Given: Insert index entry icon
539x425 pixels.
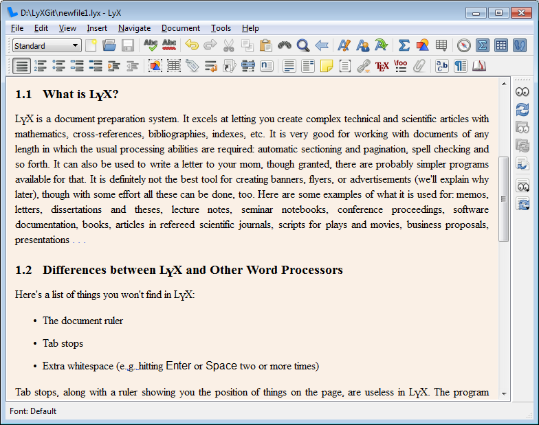Looking at the screenshot, I should pyautogui.click(x=247, y=66).
